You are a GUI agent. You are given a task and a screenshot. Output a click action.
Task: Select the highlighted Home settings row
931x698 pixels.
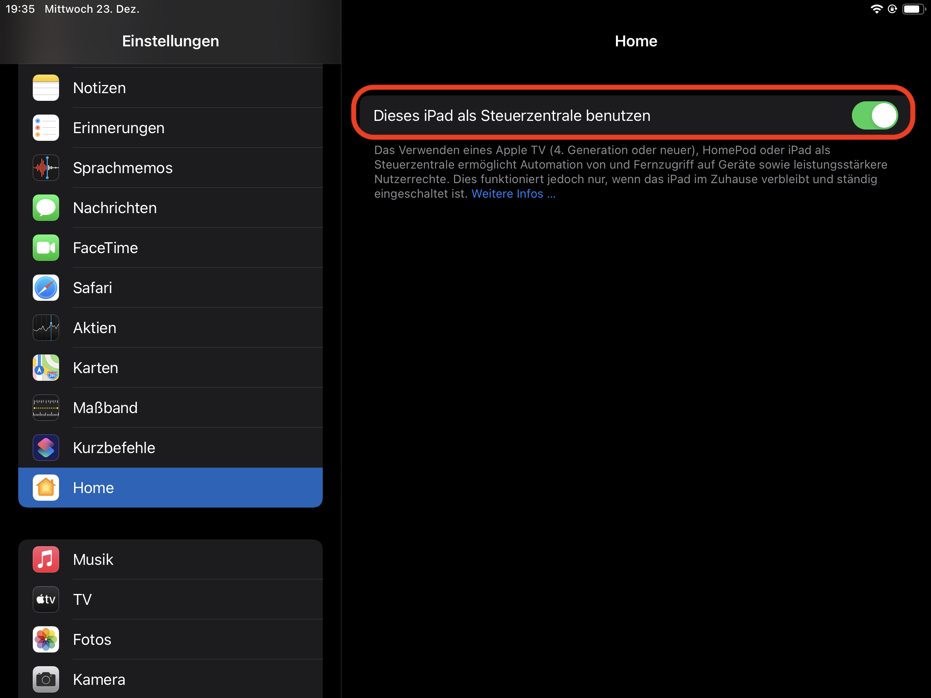[170, 488]
